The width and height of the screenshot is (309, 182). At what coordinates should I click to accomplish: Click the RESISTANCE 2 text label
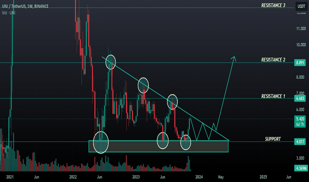point(273,60)
